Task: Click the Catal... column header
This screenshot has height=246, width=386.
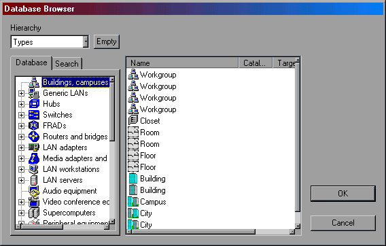Action: pyautogui.click(x=256, y=63)
